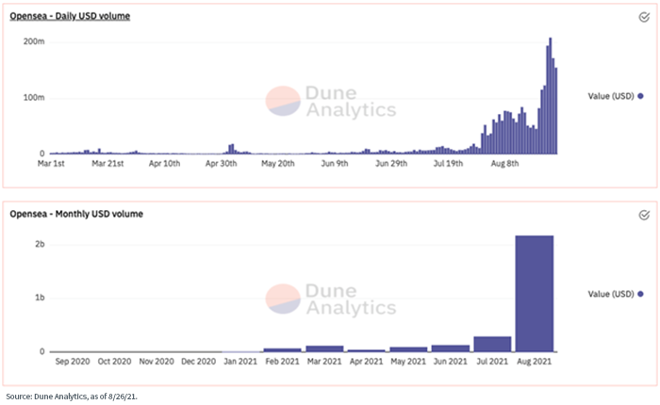Select the May 2021 monthly bar
660x405 pixels.
point(408,349)
